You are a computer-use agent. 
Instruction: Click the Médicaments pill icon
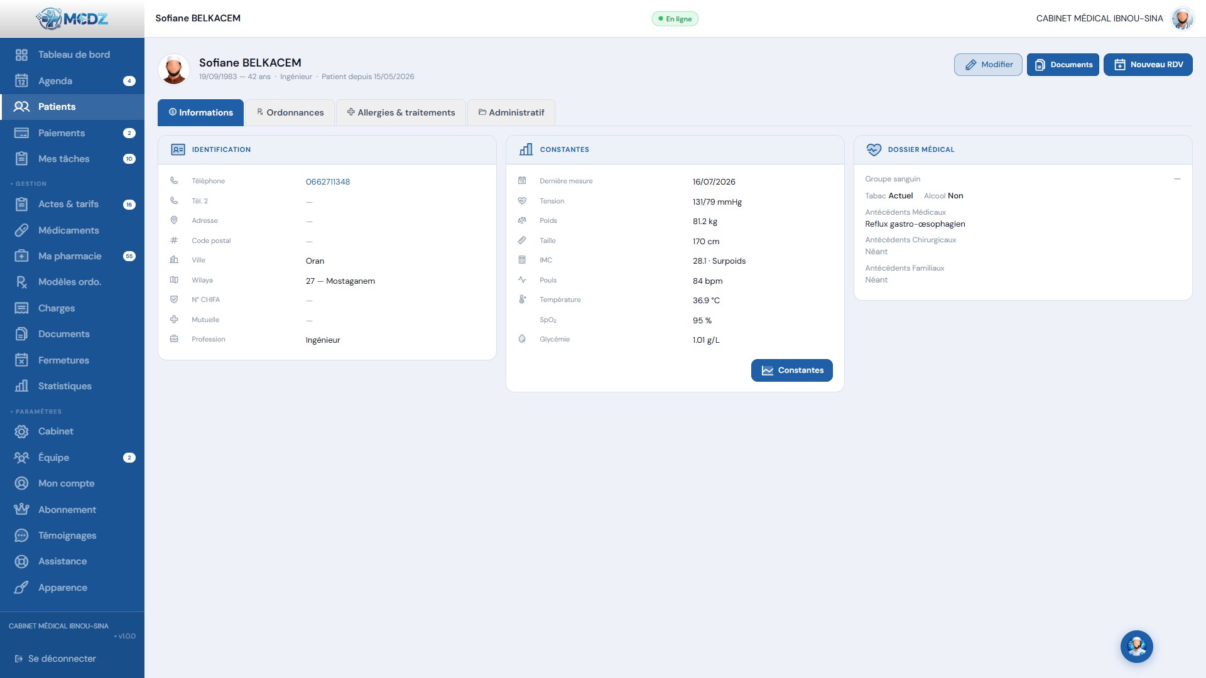[21, 230]
